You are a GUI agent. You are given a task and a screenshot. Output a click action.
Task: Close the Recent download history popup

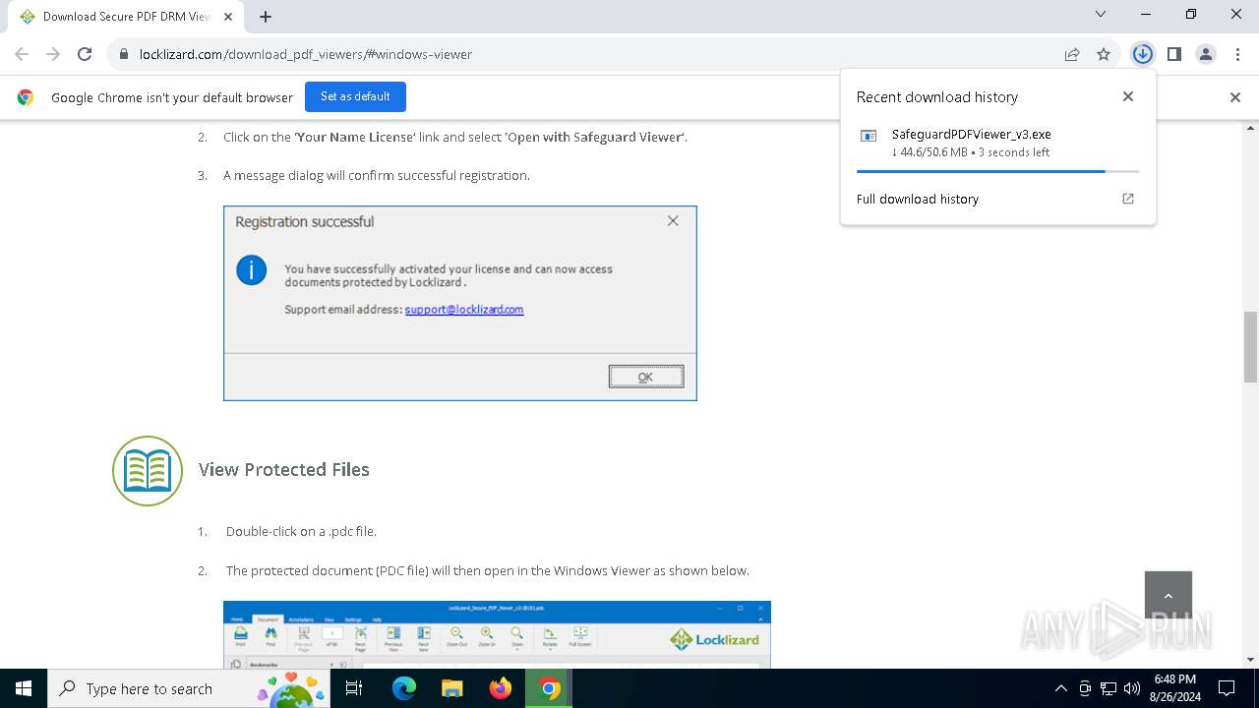pos(1128,96)
